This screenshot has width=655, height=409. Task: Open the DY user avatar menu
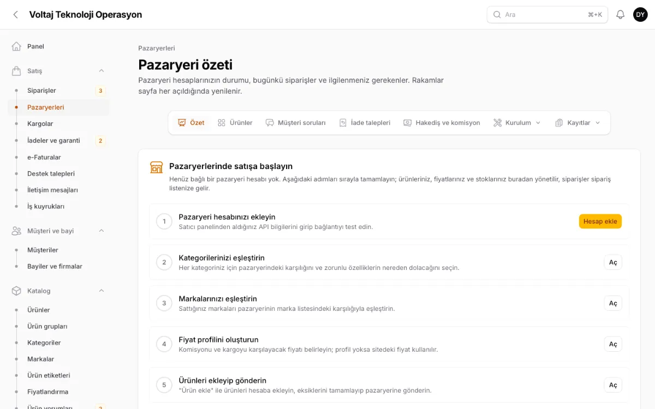[640, 15]
